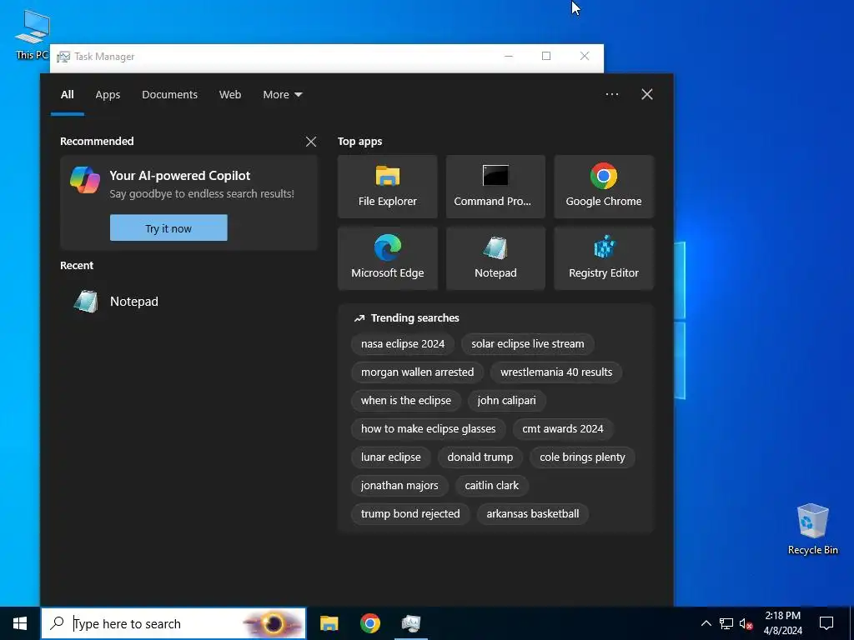Open Google Chrome tile in Top apps

[604, 187]
